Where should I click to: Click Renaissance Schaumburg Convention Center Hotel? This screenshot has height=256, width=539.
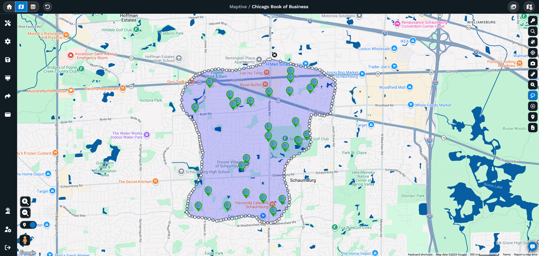coord(424,24)
